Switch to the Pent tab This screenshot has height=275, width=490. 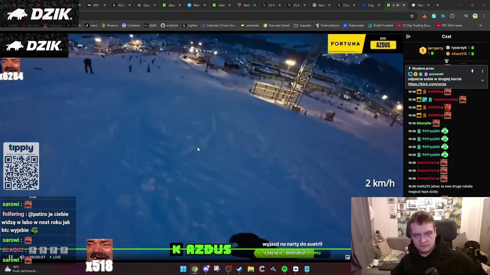click(x=246, y=5)
